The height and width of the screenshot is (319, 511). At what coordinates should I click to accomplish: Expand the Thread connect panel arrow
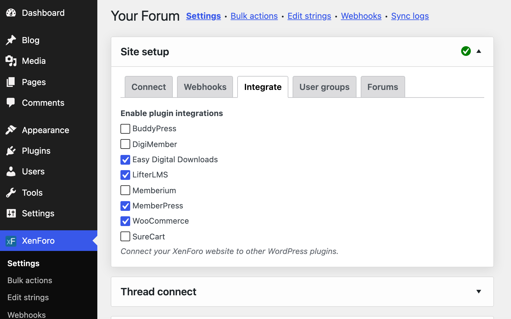pyautogui.click(x=479, y=292)
